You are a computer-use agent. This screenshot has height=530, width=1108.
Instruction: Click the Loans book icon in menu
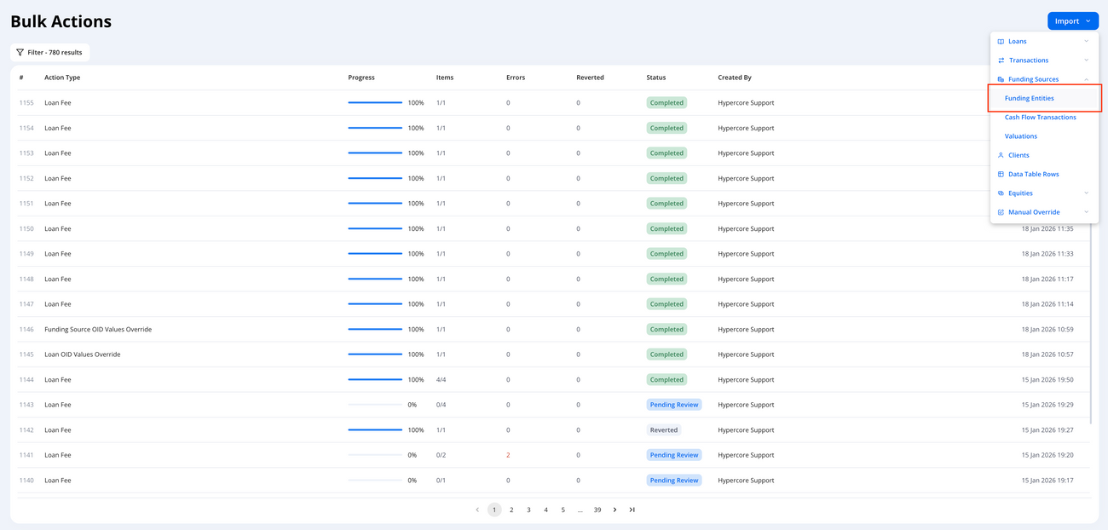point(1001,42)
